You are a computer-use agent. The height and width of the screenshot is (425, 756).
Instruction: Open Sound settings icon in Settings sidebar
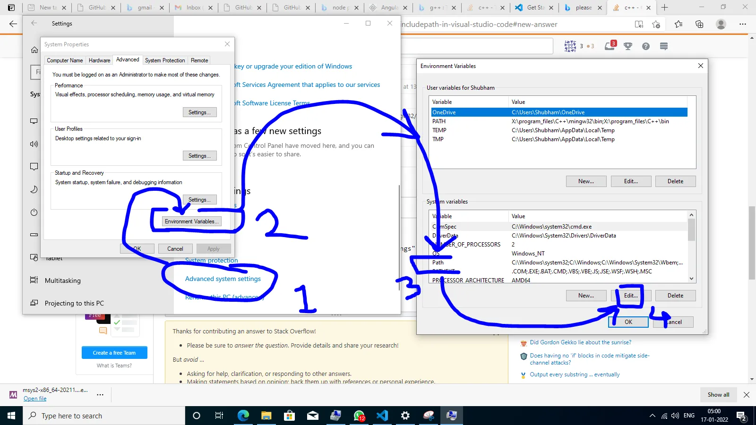coord(34,144)
